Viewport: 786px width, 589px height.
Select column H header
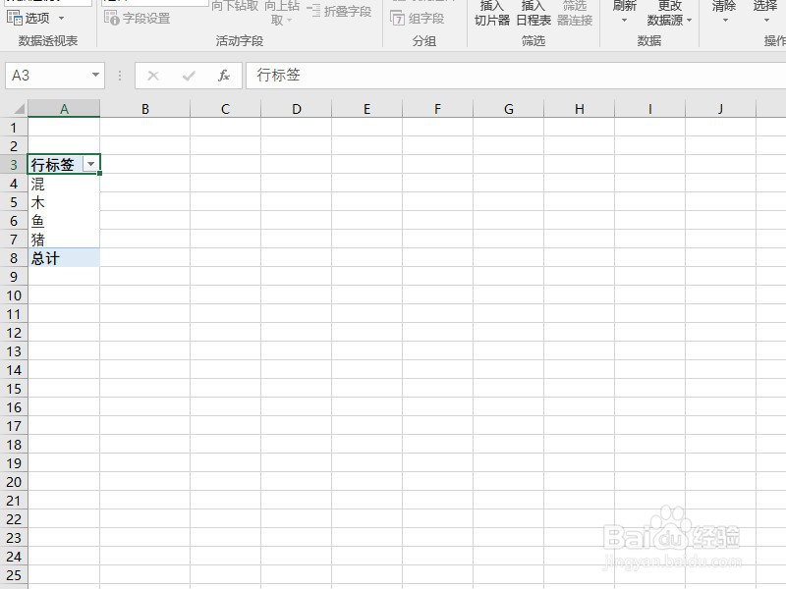point(579,109)
